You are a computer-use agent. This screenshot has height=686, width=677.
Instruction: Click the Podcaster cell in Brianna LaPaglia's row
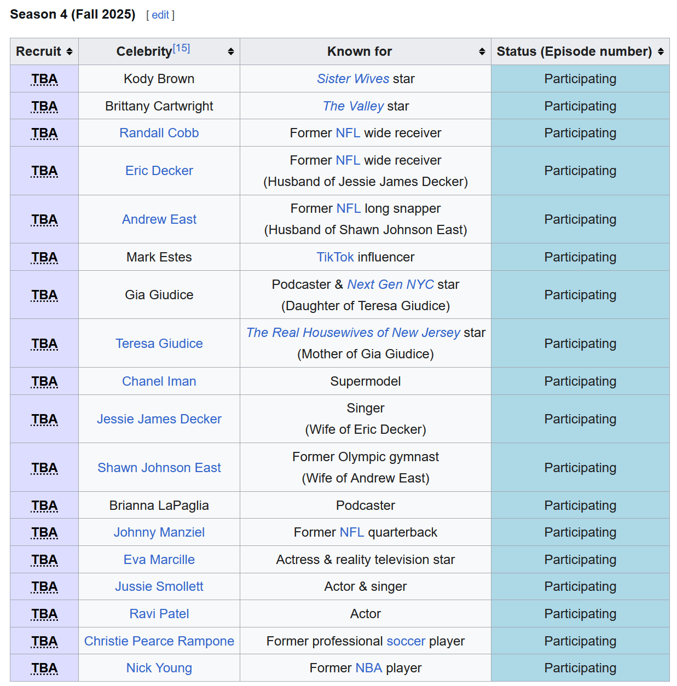[x=366, y=505]
